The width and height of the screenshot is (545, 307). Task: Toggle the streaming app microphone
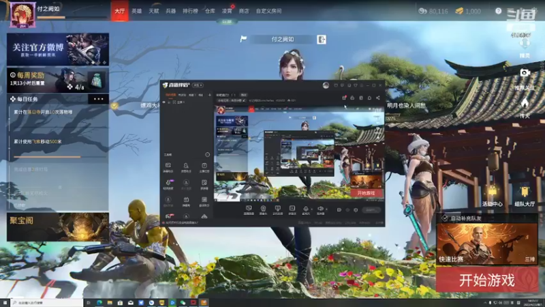[x=305, y=209]
